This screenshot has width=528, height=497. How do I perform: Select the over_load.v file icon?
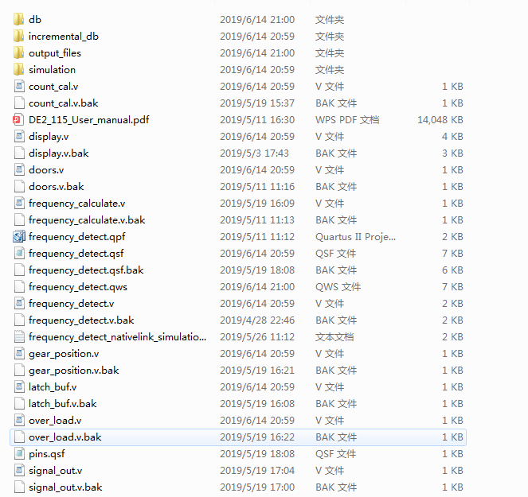pyautogui.click(x=19, y=421)
